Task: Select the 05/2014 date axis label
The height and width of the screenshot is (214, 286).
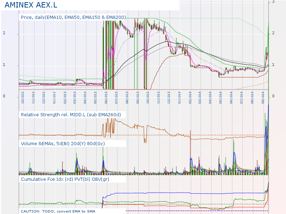Action: point(220,98)
